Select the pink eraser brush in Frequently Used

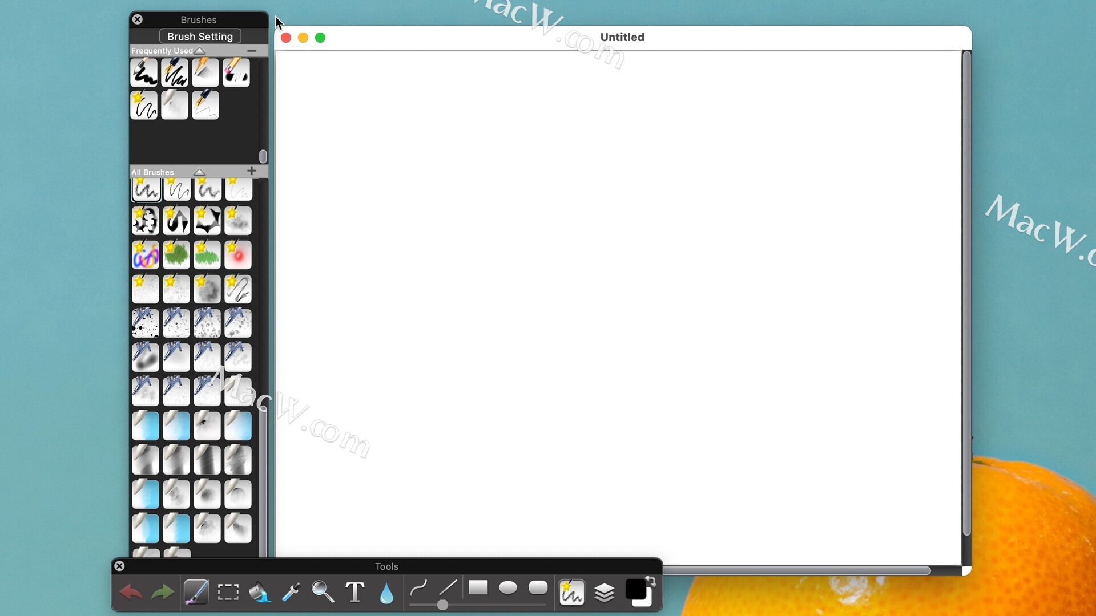[236, 72]
